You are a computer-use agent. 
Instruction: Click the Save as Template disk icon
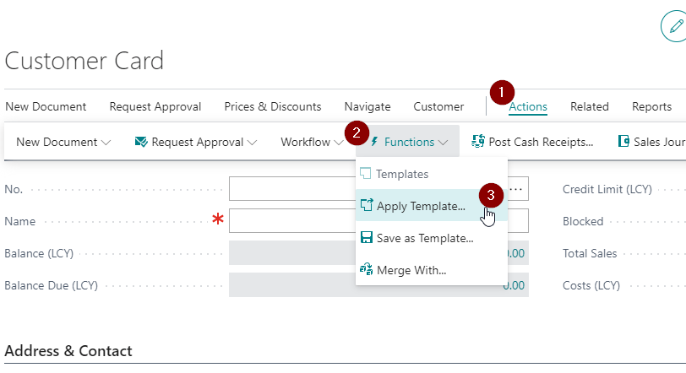pos(366,238)
